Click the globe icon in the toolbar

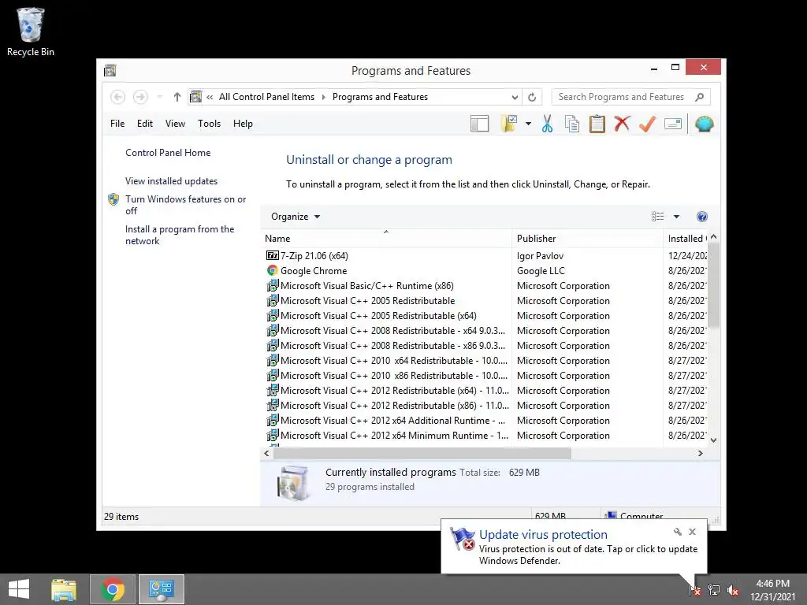coord(704,124)
